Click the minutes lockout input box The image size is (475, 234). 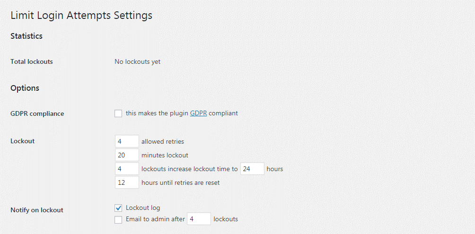[127, 155]
